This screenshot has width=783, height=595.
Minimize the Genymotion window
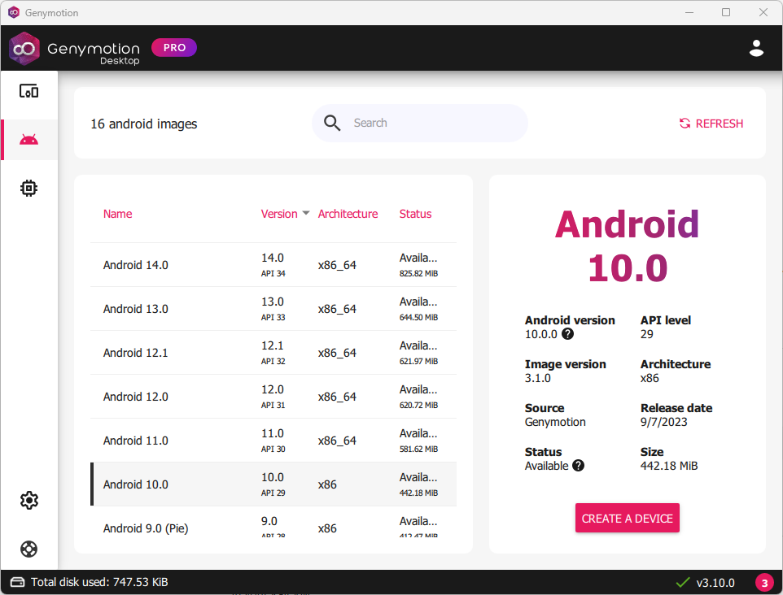689,12
